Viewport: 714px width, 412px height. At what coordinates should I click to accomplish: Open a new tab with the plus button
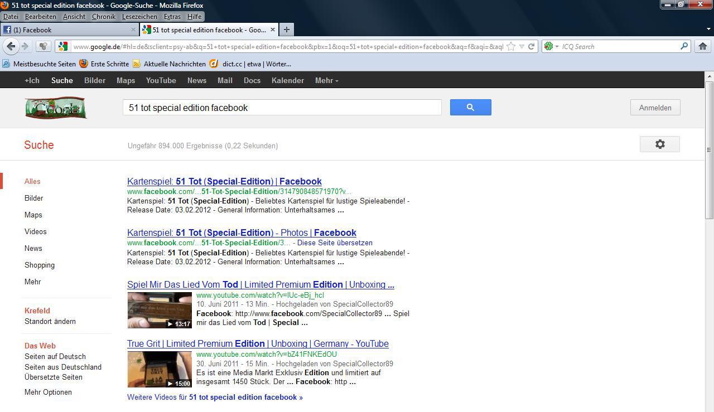[286, 30]
